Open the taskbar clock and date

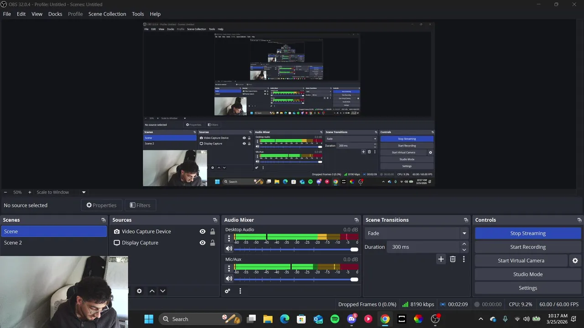pos(558,319)
